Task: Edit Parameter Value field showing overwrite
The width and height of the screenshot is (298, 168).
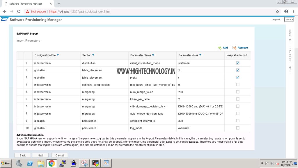Action: tap(200, 128)
